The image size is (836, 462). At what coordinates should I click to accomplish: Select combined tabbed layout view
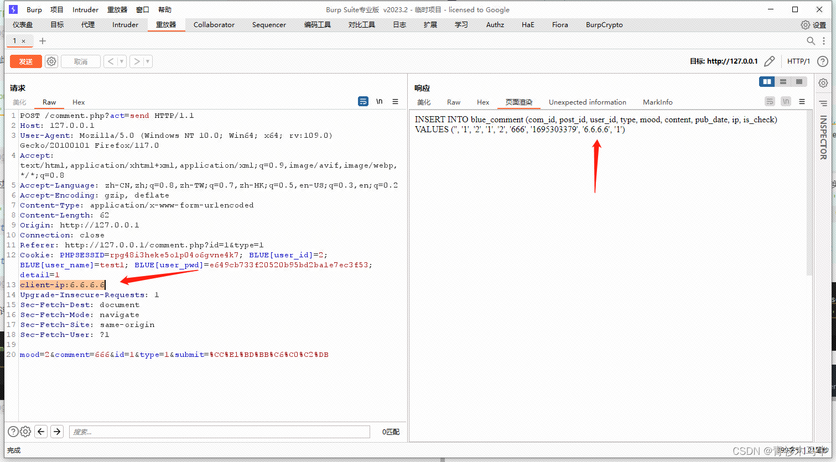(x=799, y=82)
